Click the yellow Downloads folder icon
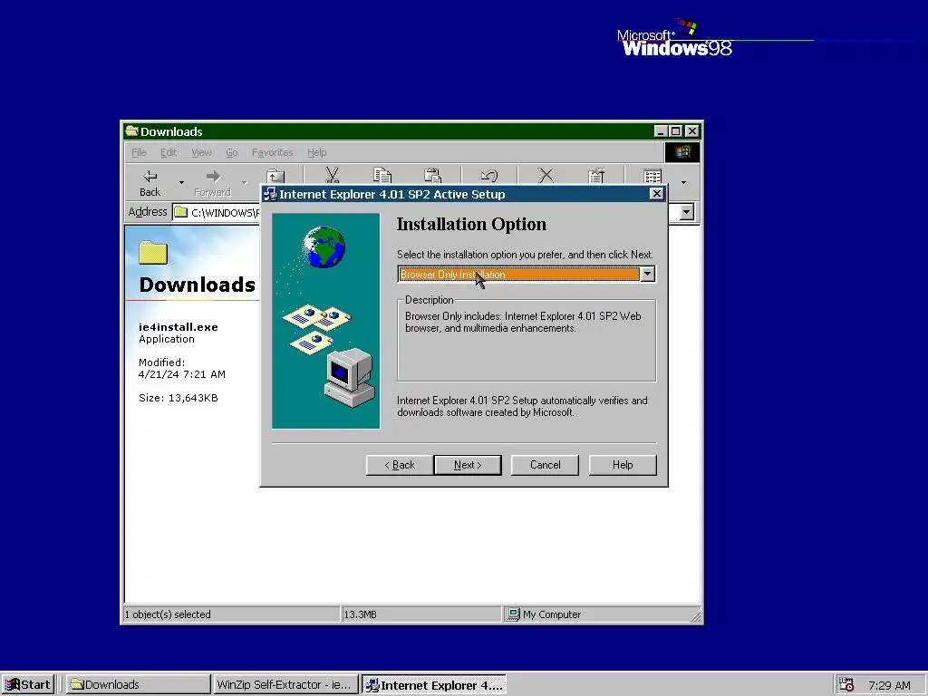 153,253
